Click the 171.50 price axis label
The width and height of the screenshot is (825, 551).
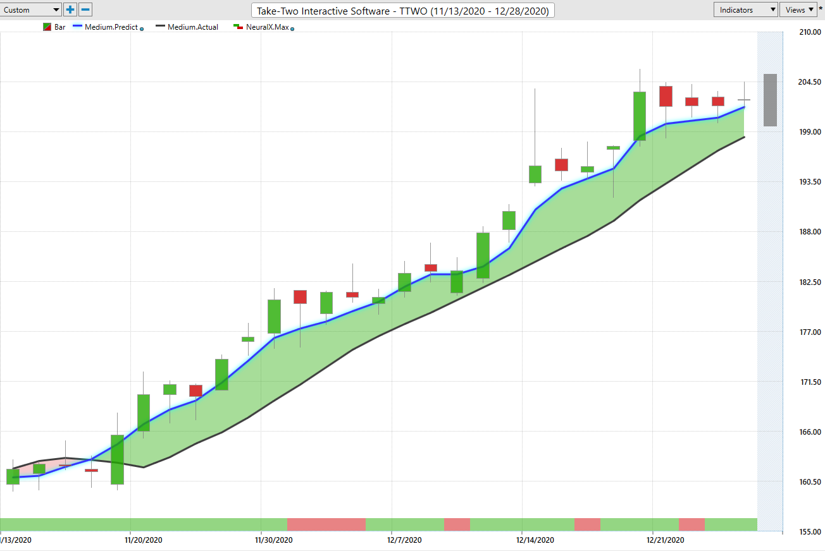coord(812,382)
